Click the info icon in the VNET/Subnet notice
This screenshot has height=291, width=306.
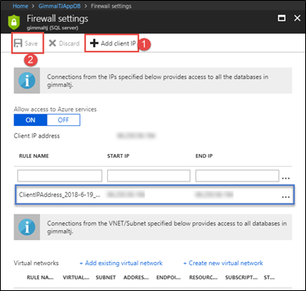click(x=27, y=227)
